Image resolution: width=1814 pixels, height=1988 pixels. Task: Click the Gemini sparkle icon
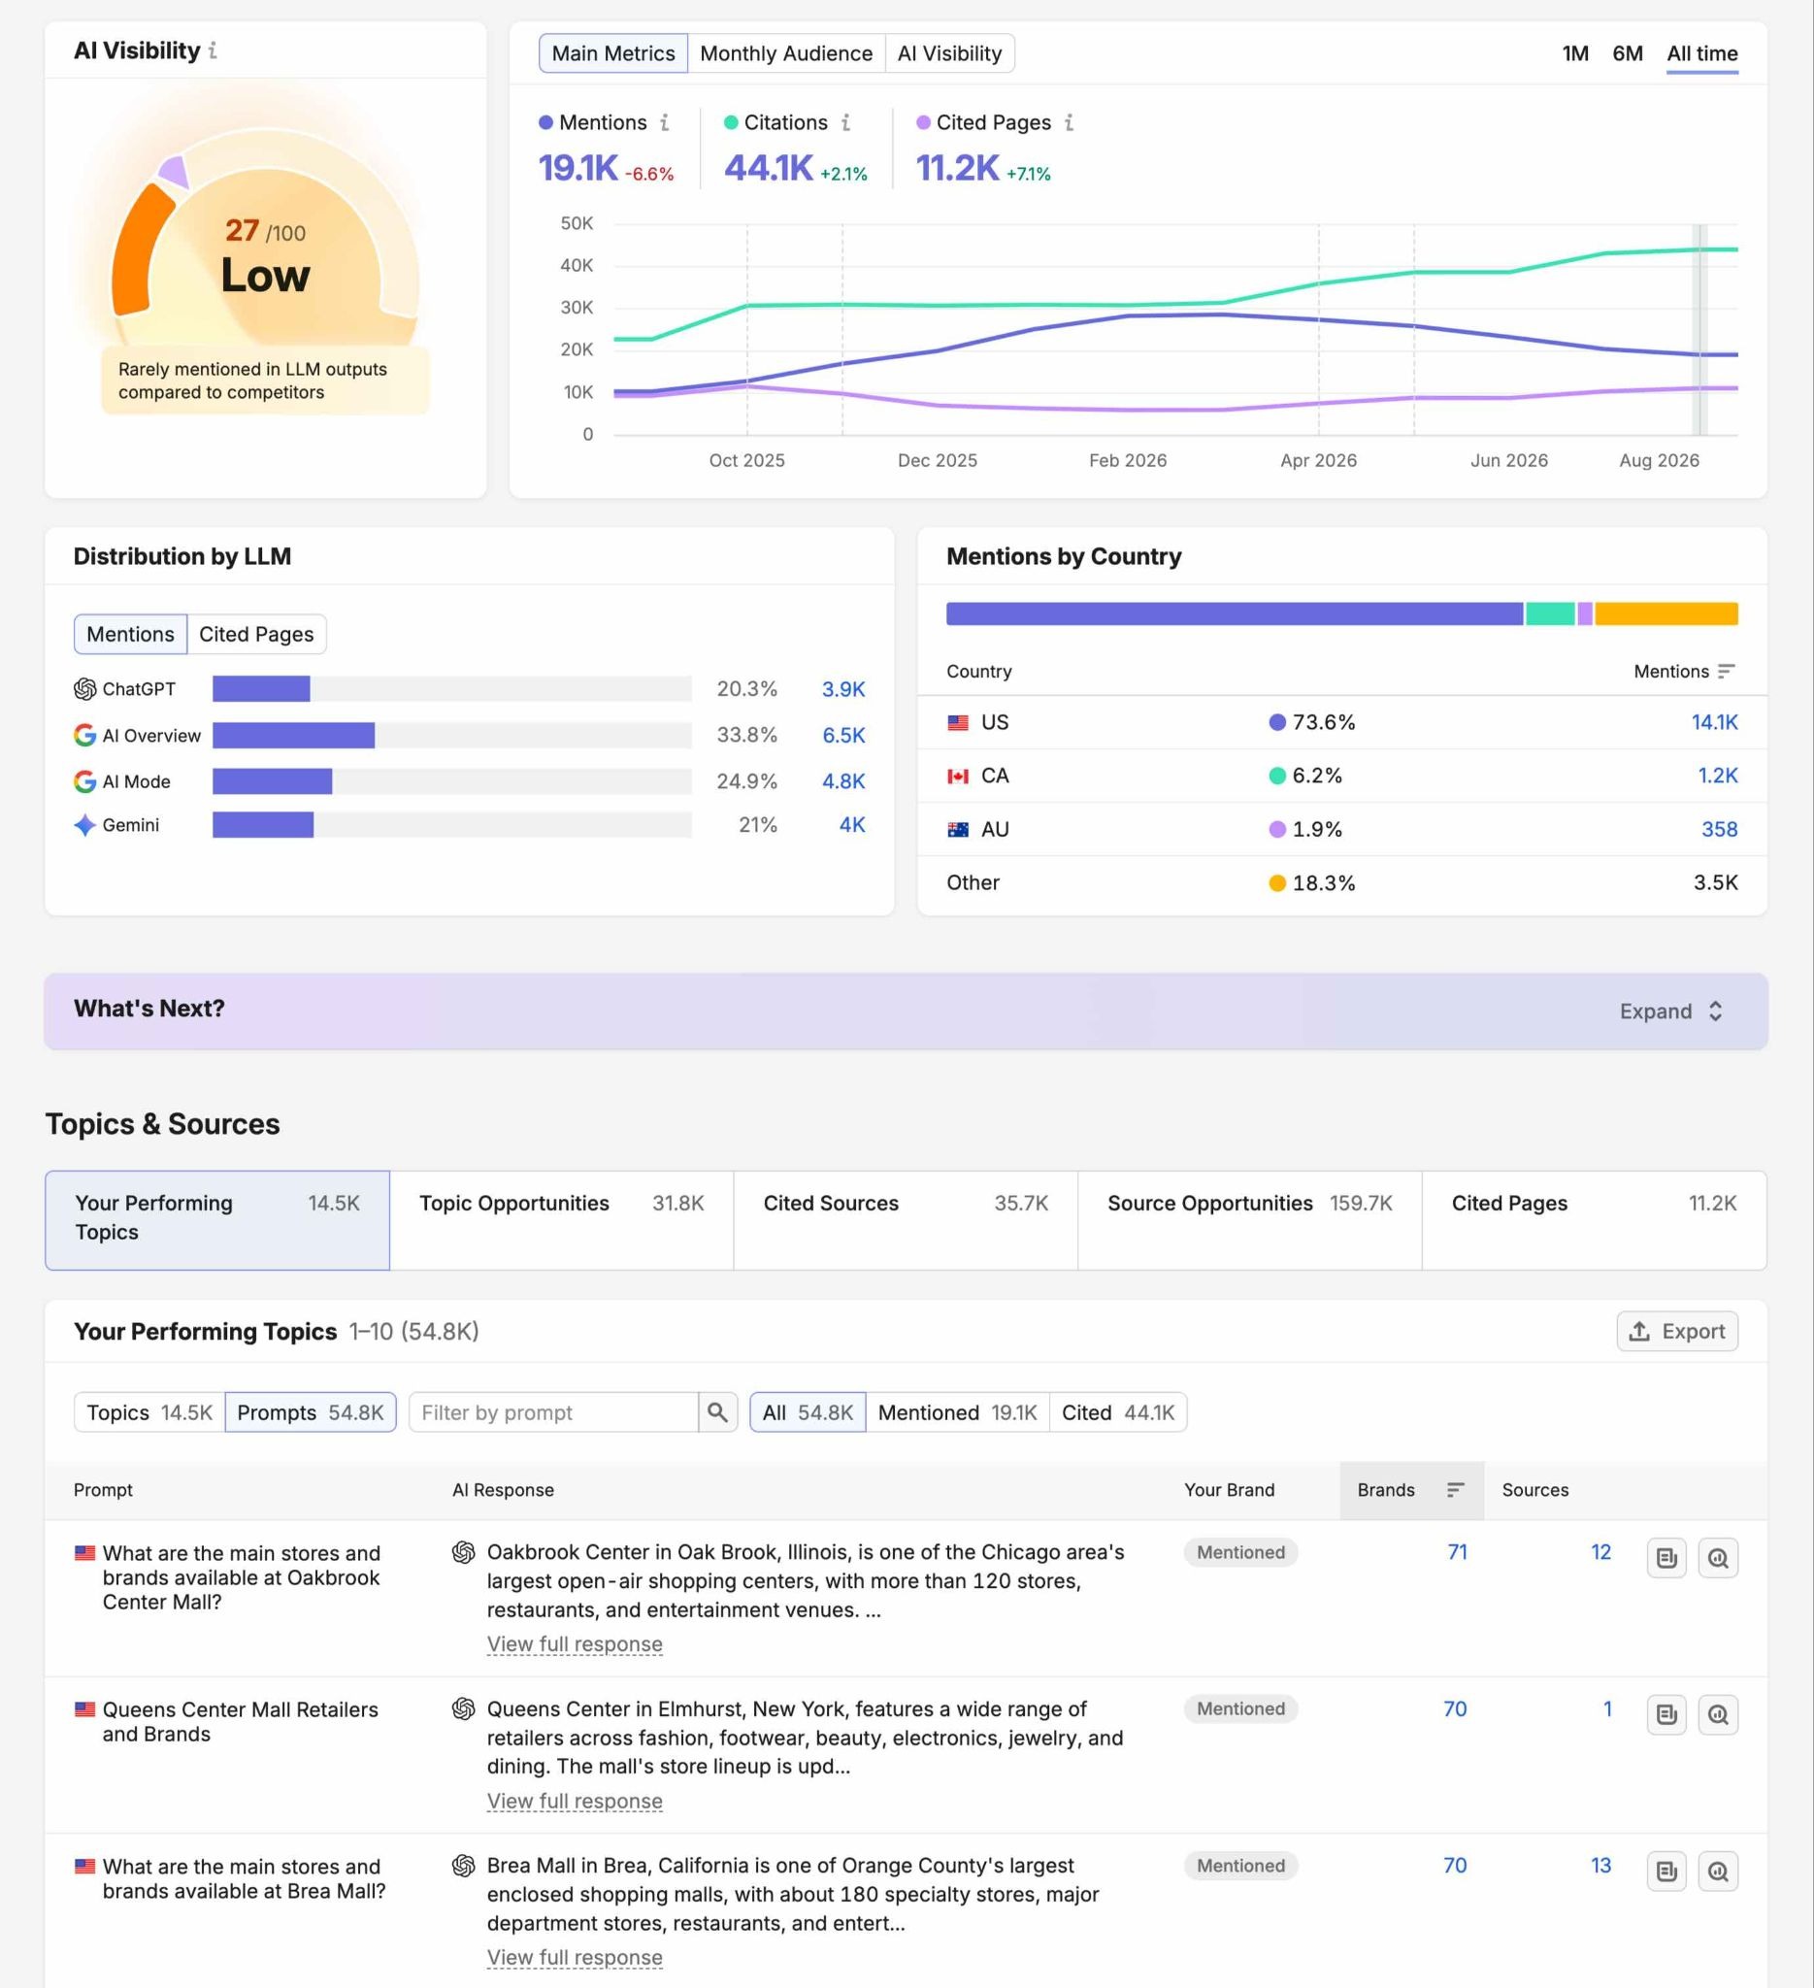pos(84,825)
